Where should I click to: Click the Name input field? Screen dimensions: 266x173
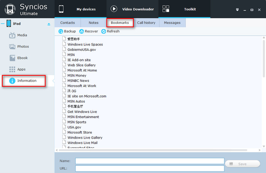[150, 161]
